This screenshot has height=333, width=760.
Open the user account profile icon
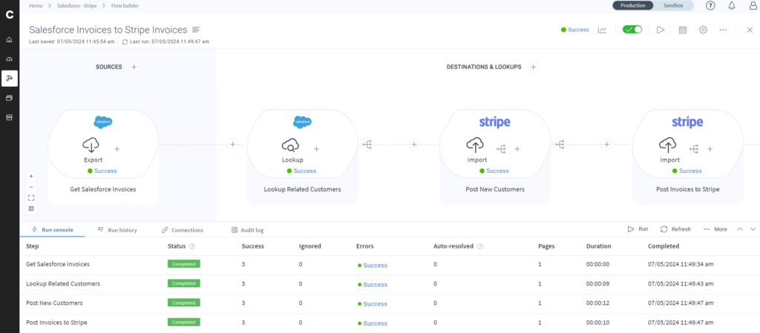pyautogui.click(x=753, y=6)
